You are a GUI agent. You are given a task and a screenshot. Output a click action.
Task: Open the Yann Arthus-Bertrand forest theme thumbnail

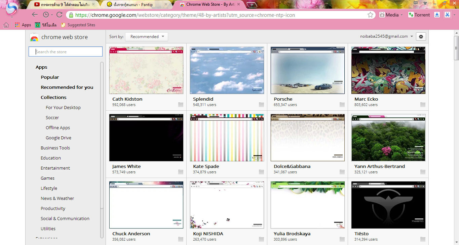[388, 138]
